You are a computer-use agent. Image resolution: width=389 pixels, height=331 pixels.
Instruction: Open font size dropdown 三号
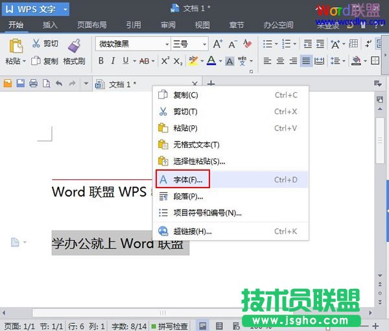tap(204, 44)
